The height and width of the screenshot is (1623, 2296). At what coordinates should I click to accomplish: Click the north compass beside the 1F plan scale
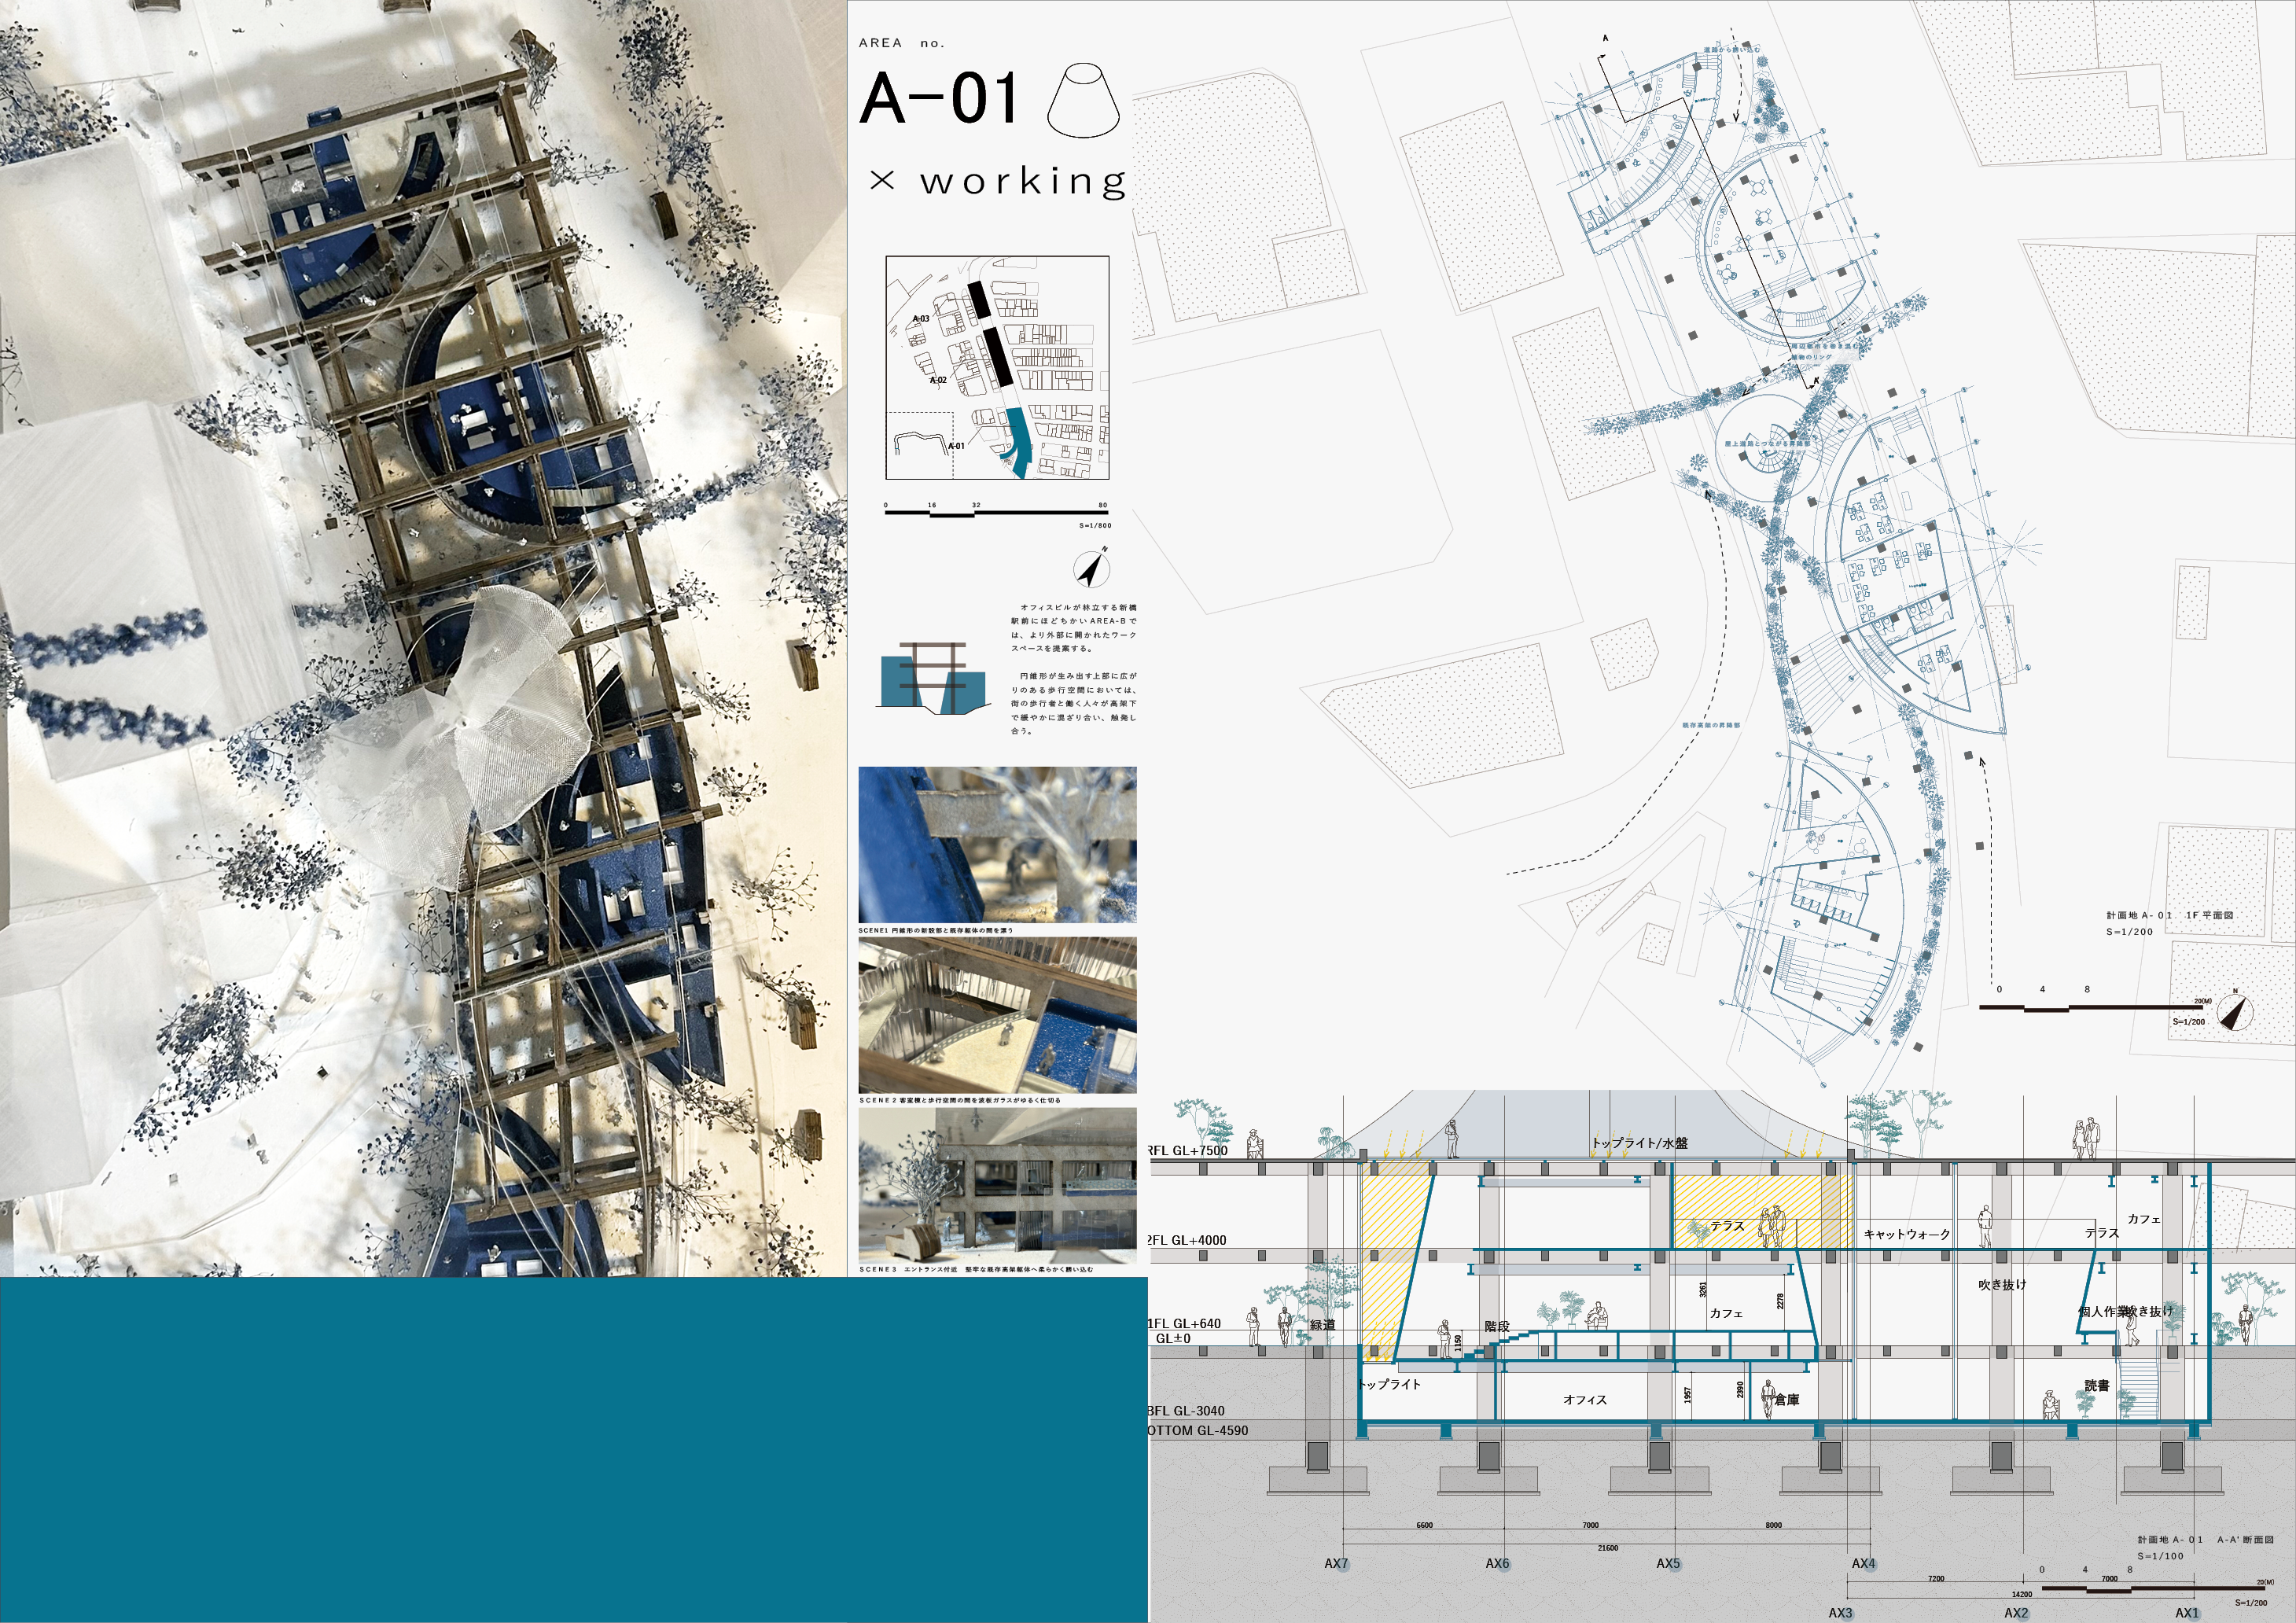click(2235, 1012)
